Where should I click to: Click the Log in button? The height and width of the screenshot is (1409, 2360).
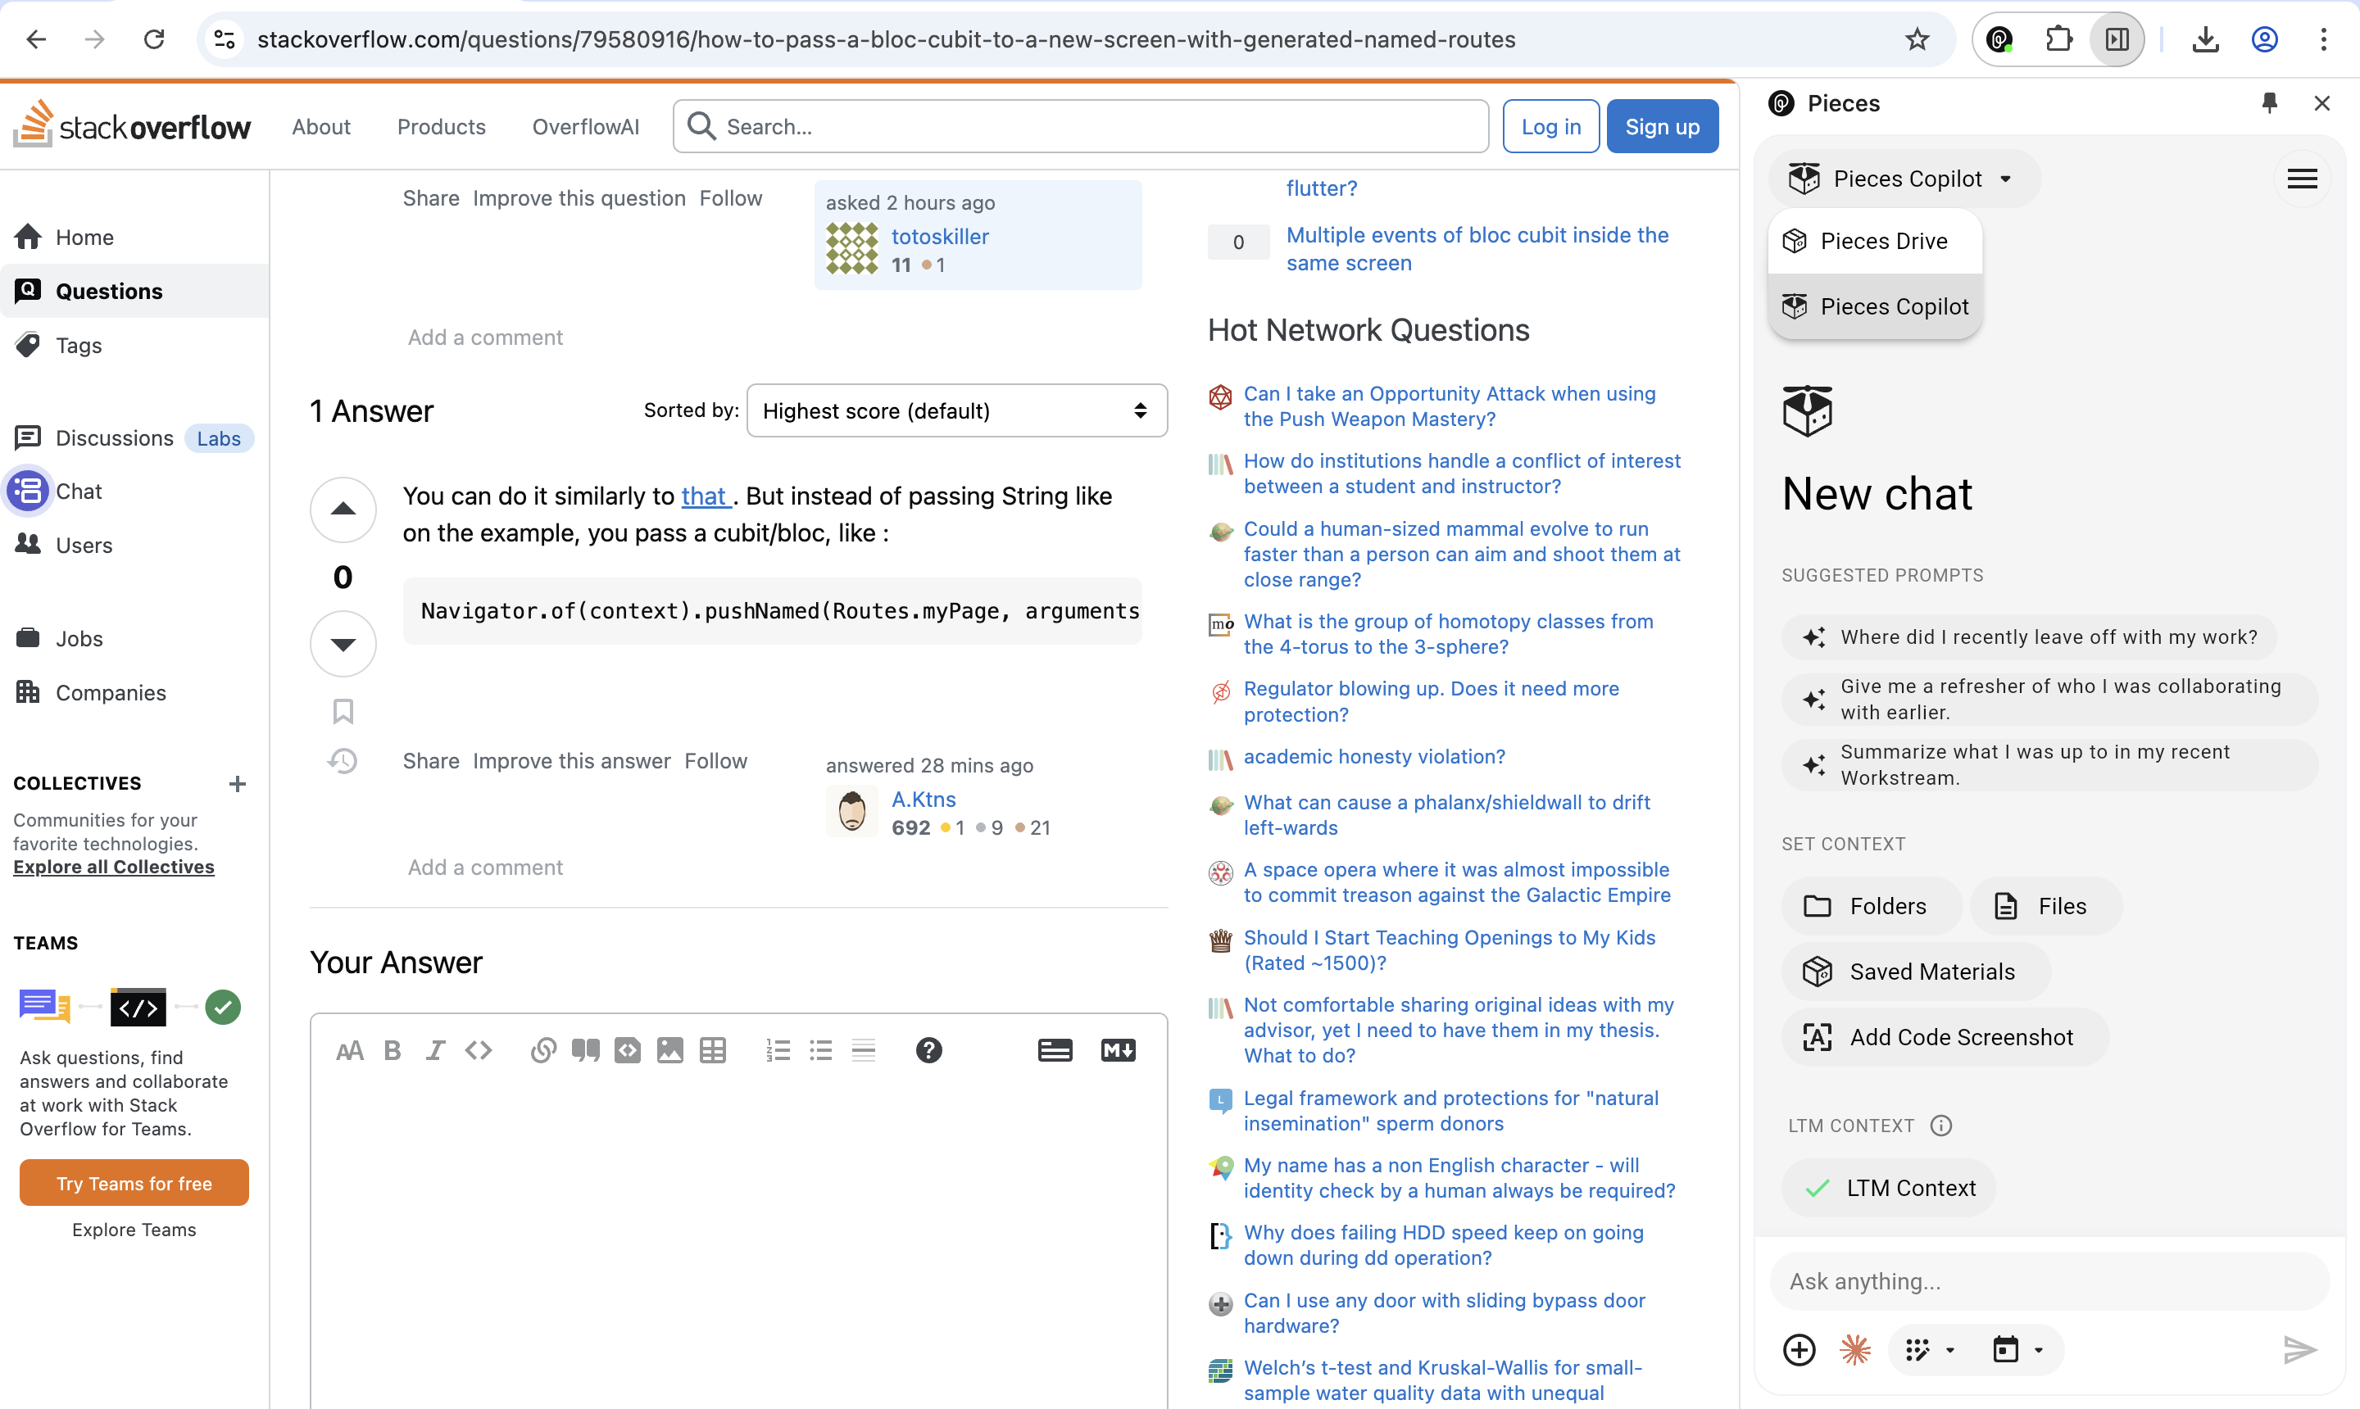[x=1551, y=126]
